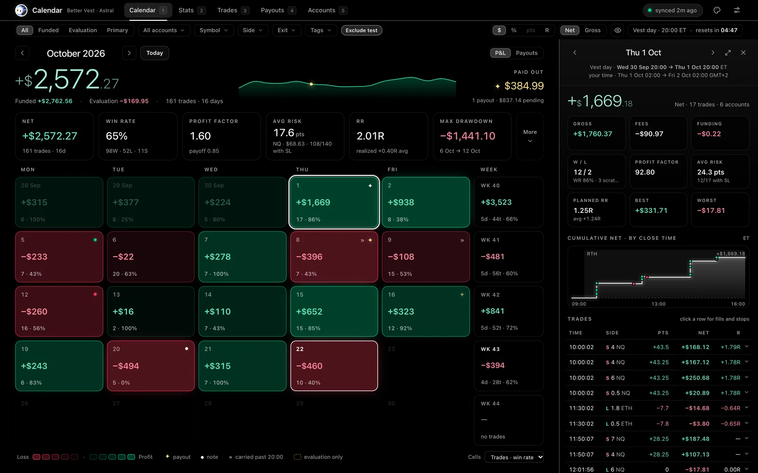Open the Tags filter dropdown
This screenshot has height=473, width=758.
pos(321,30)
